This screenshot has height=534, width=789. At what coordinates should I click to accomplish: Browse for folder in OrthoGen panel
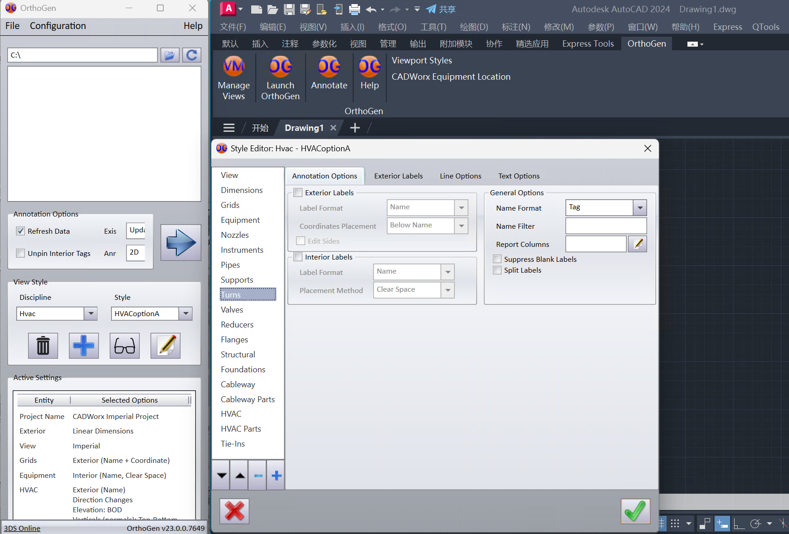click(170, 55)
